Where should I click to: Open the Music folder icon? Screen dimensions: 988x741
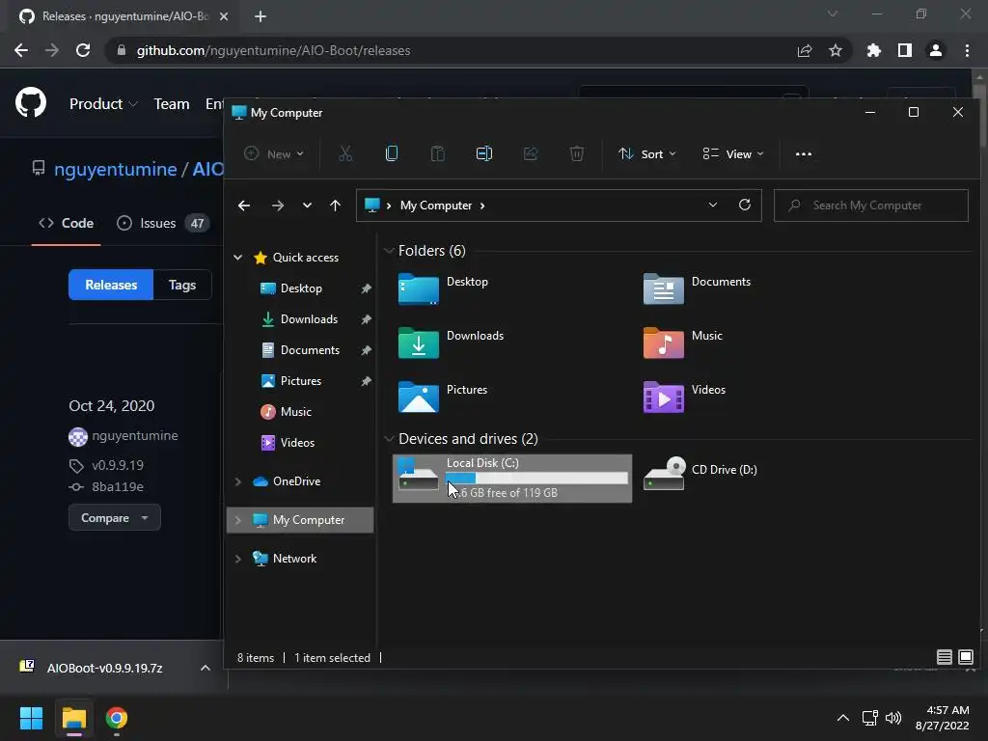click(x=663, y=343)
